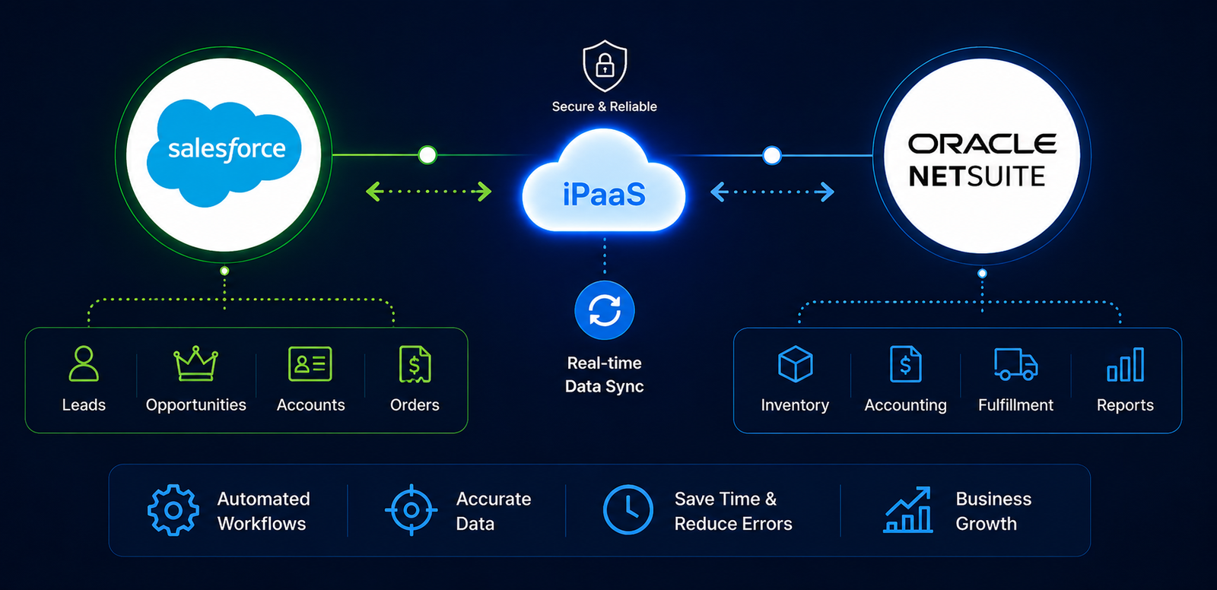This screenshot has width=1217, height=590.
Task: Click the "Business Growth" text
Action: (993, 511)
